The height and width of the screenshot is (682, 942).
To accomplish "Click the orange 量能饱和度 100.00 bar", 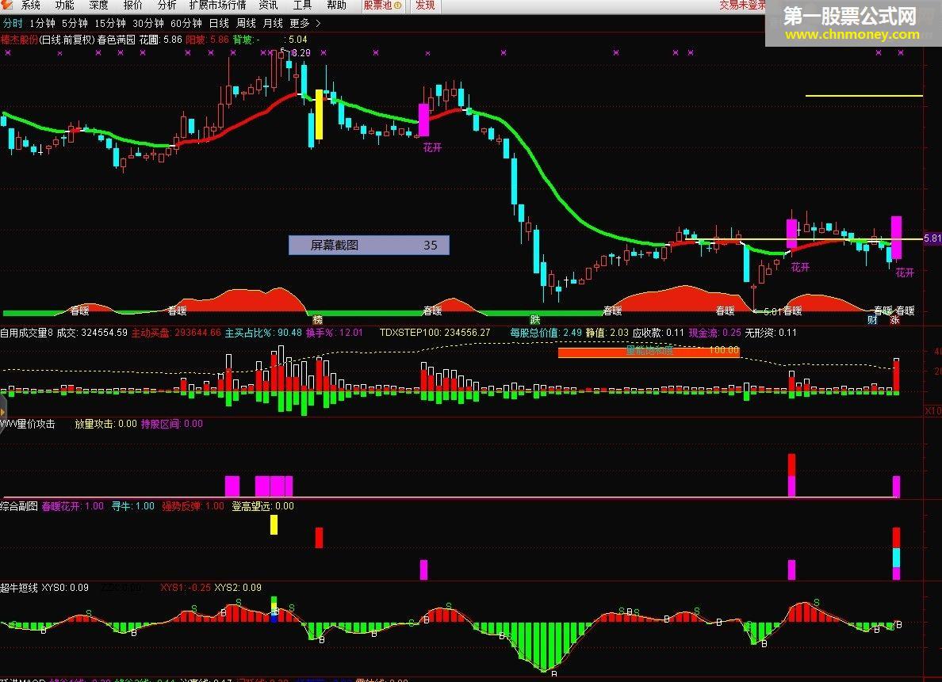I will coord(649,352).
